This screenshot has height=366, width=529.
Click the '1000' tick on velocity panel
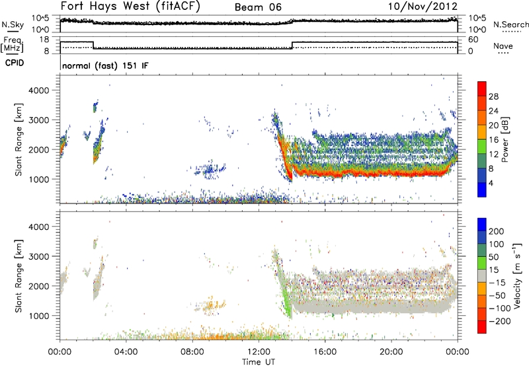tap(39, 316)
